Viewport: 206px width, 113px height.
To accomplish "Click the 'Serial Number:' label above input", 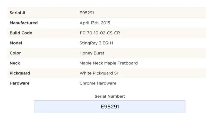I will point(110,96).
